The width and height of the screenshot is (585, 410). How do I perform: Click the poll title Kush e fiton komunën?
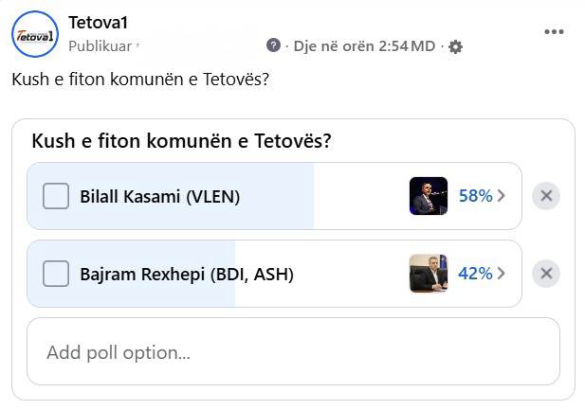tap(181, 141)
